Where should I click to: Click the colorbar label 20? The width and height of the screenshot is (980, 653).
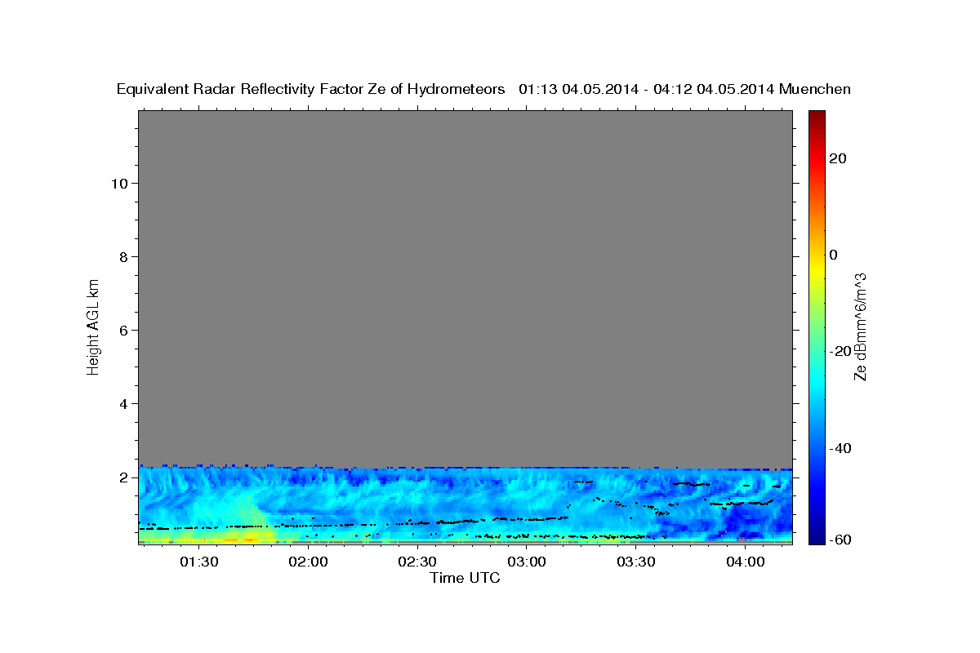839,158
